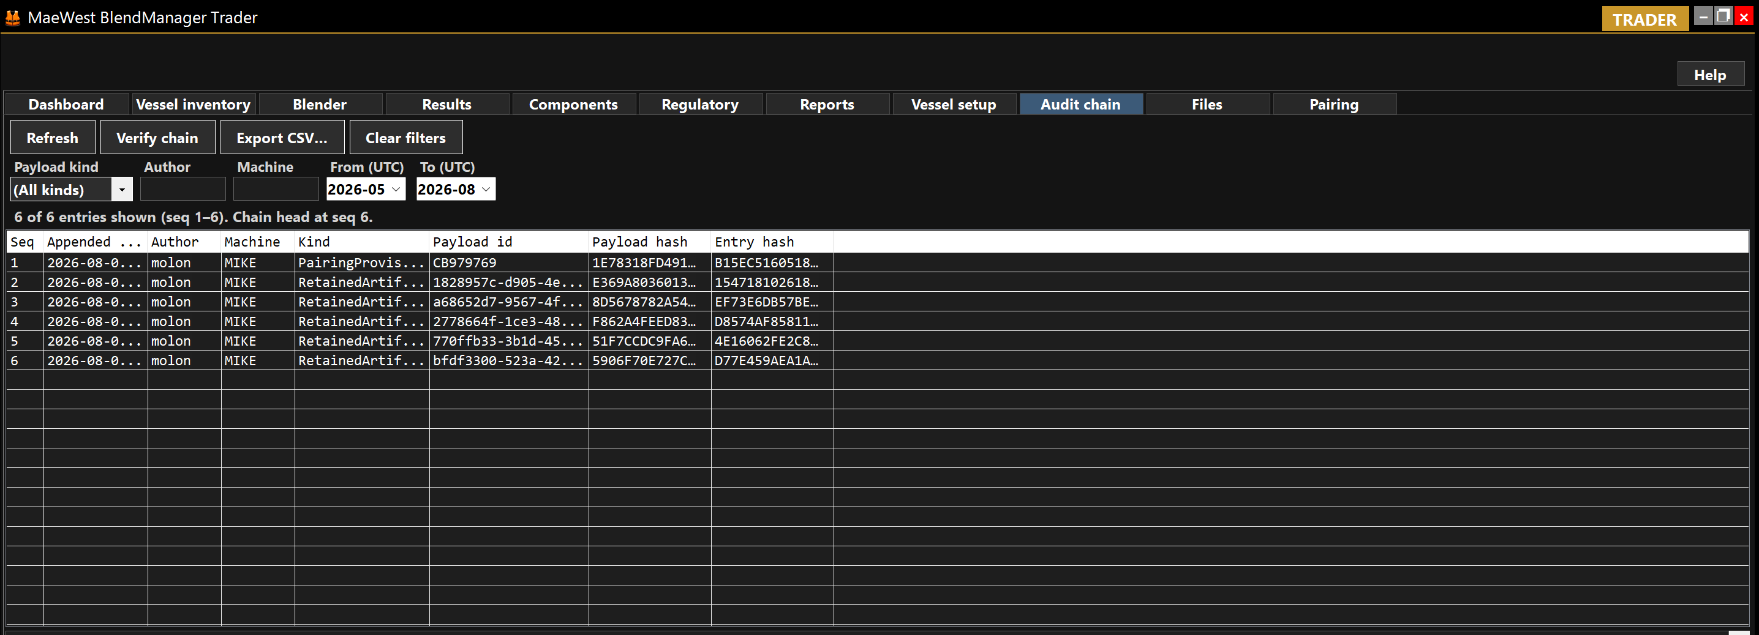Screen dimensions: 1759x635
Task: Select the PairingProvis... kind cell
Action: pos(362,262)
